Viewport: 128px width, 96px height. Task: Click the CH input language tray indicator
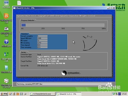(x=120, y=94)
